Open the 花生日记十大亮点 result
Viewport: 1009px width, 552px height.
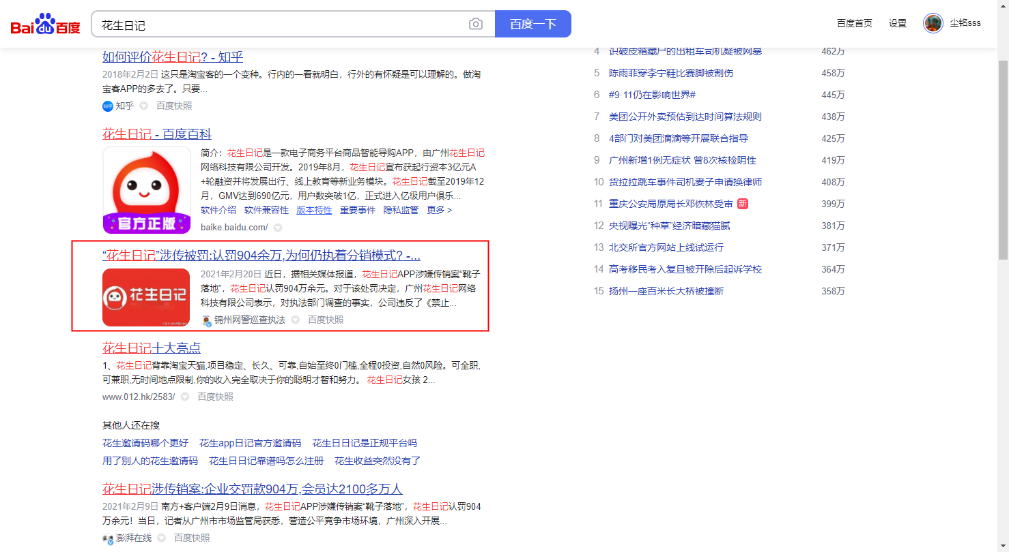tap(152, 348)
